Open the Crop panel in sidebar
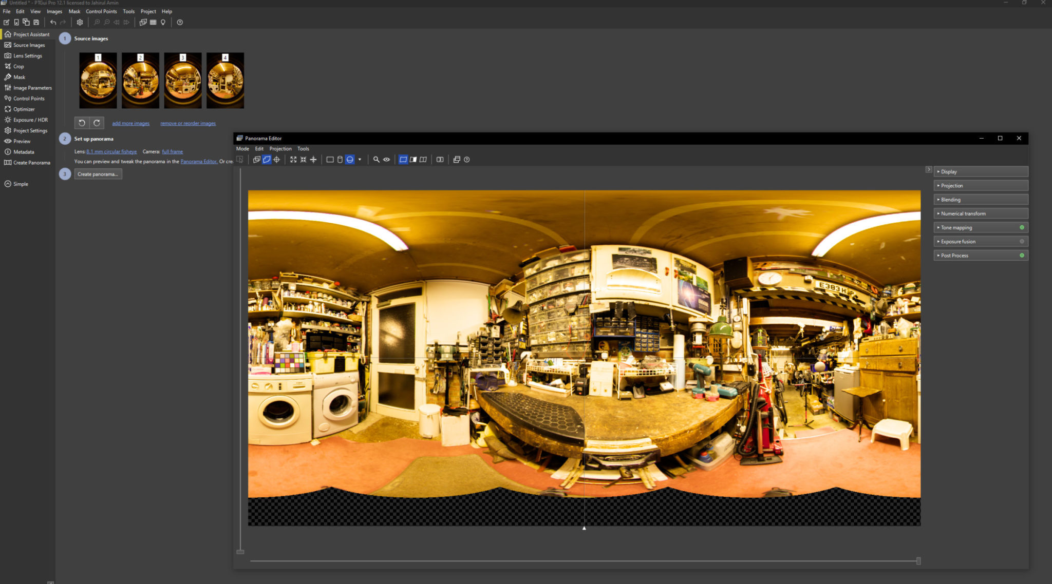This screenshot has width=1052, height=584. (18, 66)
